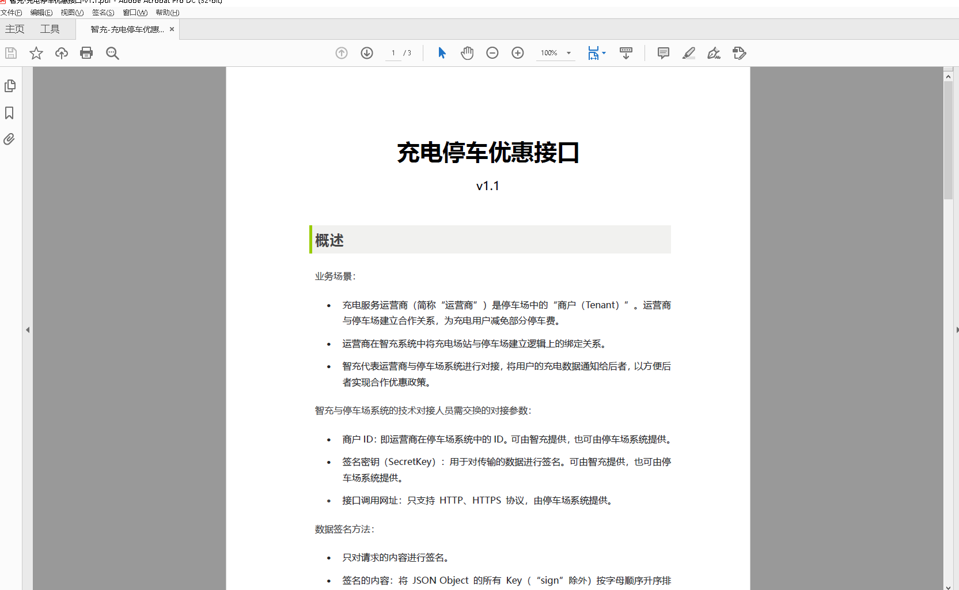Screen dimensions: 959x590
Task: Click the Save file icon
Action: pos(11,53)
